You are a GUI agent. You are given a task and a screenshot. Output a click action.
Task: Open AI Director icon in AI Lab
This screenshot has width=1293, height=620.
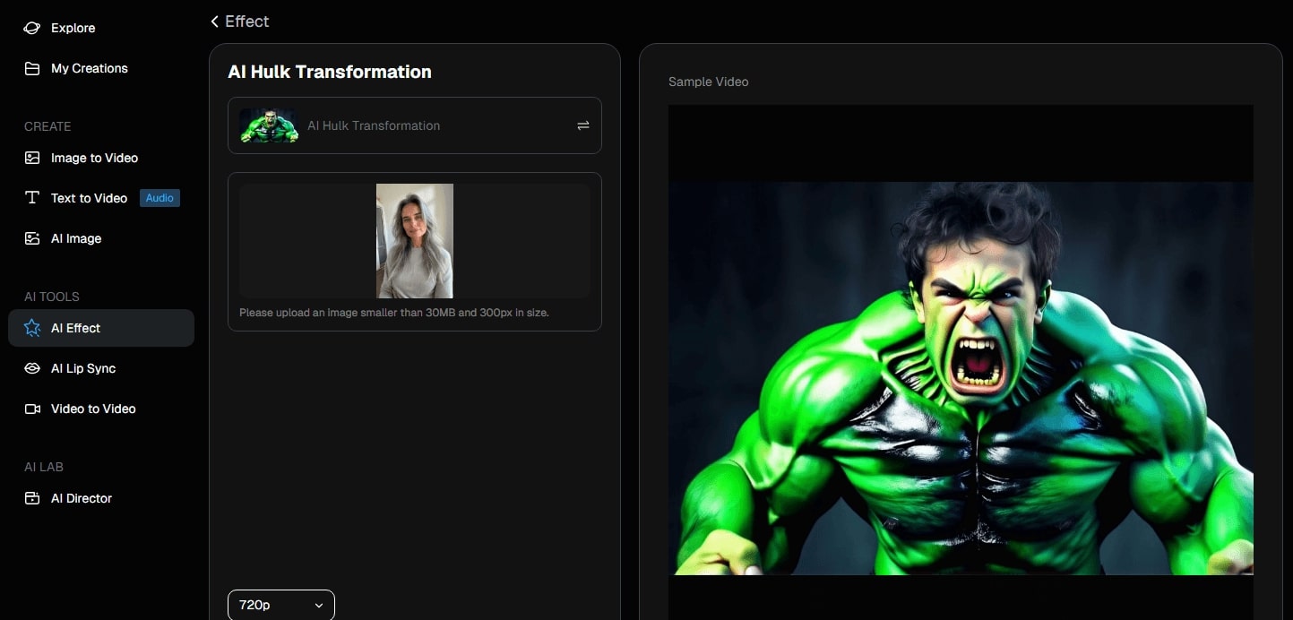[x=32, y=498]
